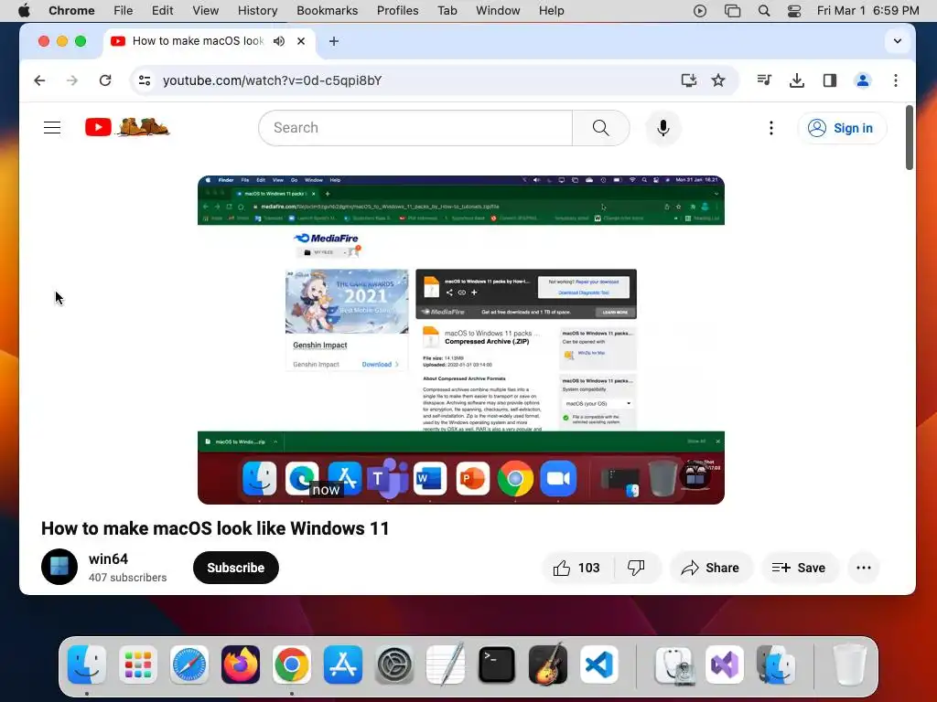Open the Chrome application menu
Screen dimensions: 937x702
coord(71,11)
